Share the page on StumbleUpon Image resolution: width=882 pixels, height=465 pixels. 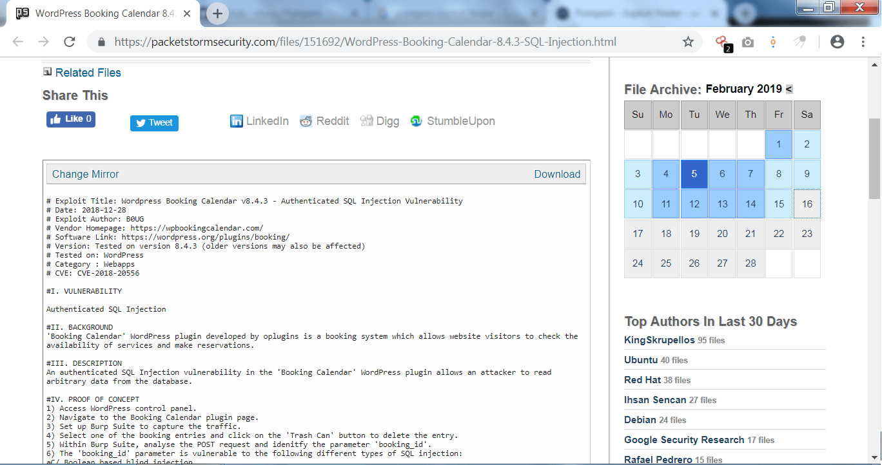(x=452, y=120)
